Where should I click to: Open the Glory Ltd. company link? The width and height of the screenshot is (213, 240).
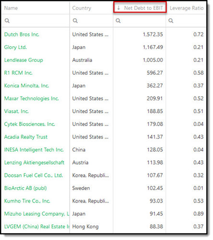point(15,47)
